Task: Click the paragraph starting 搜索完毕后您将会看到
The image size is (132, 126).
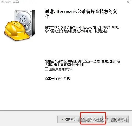Action: [x=82, y=29]
